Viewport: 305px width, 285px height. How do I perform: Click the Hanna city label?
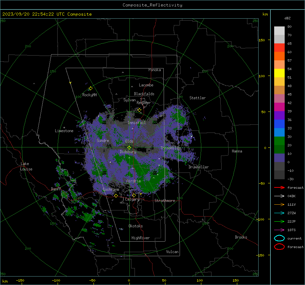(x=237, y=151)
